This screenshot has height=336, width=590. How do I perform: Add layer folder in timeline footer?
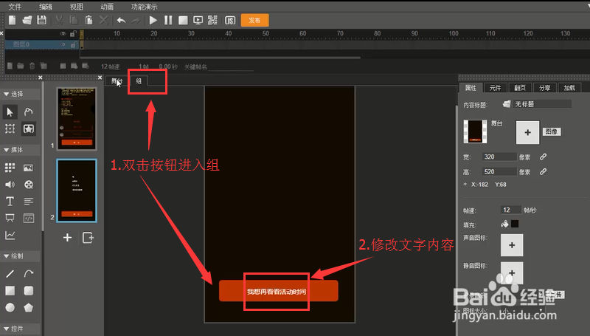coord(21,66)
